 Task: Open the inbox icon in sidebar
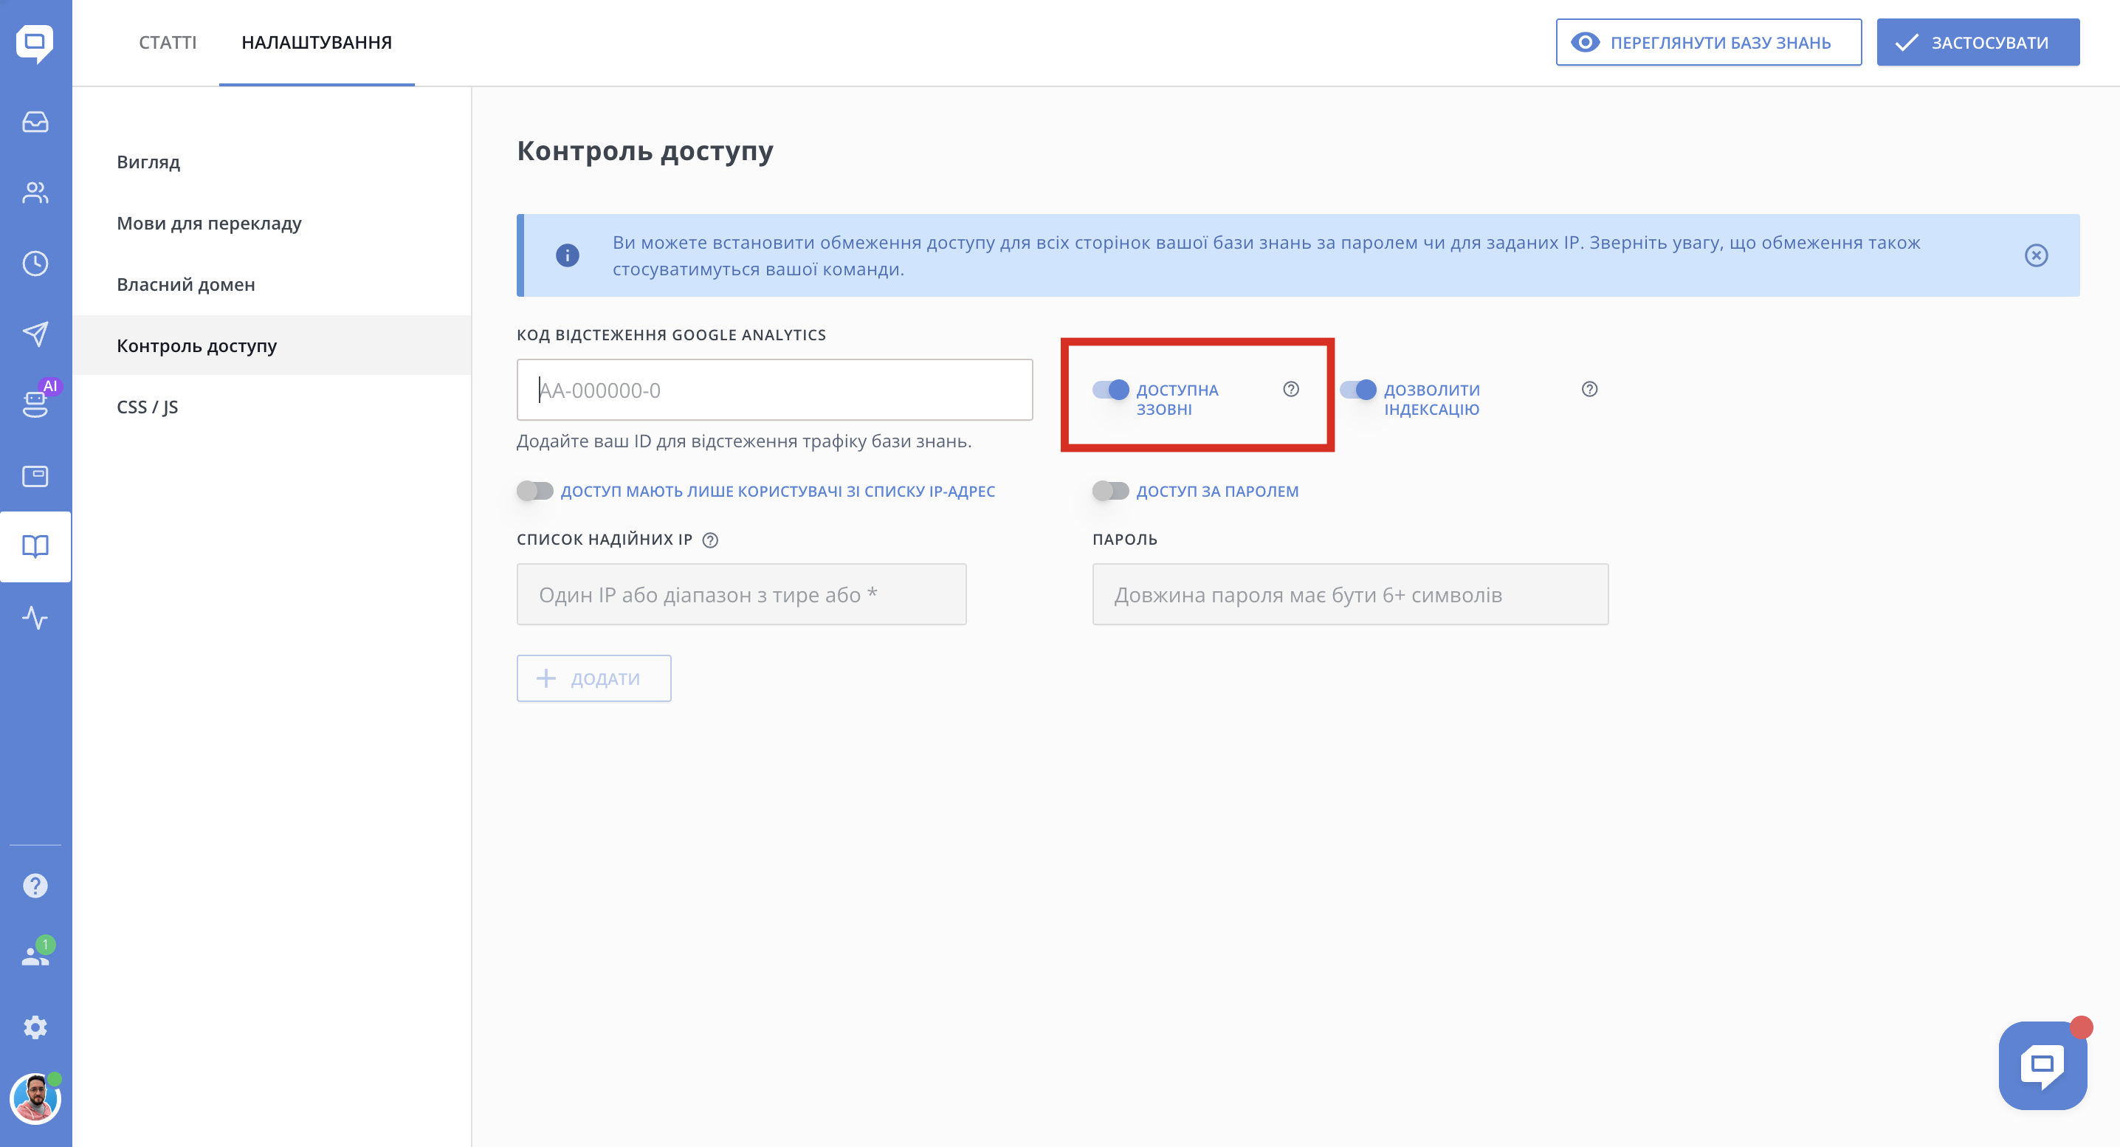point(35,122)
